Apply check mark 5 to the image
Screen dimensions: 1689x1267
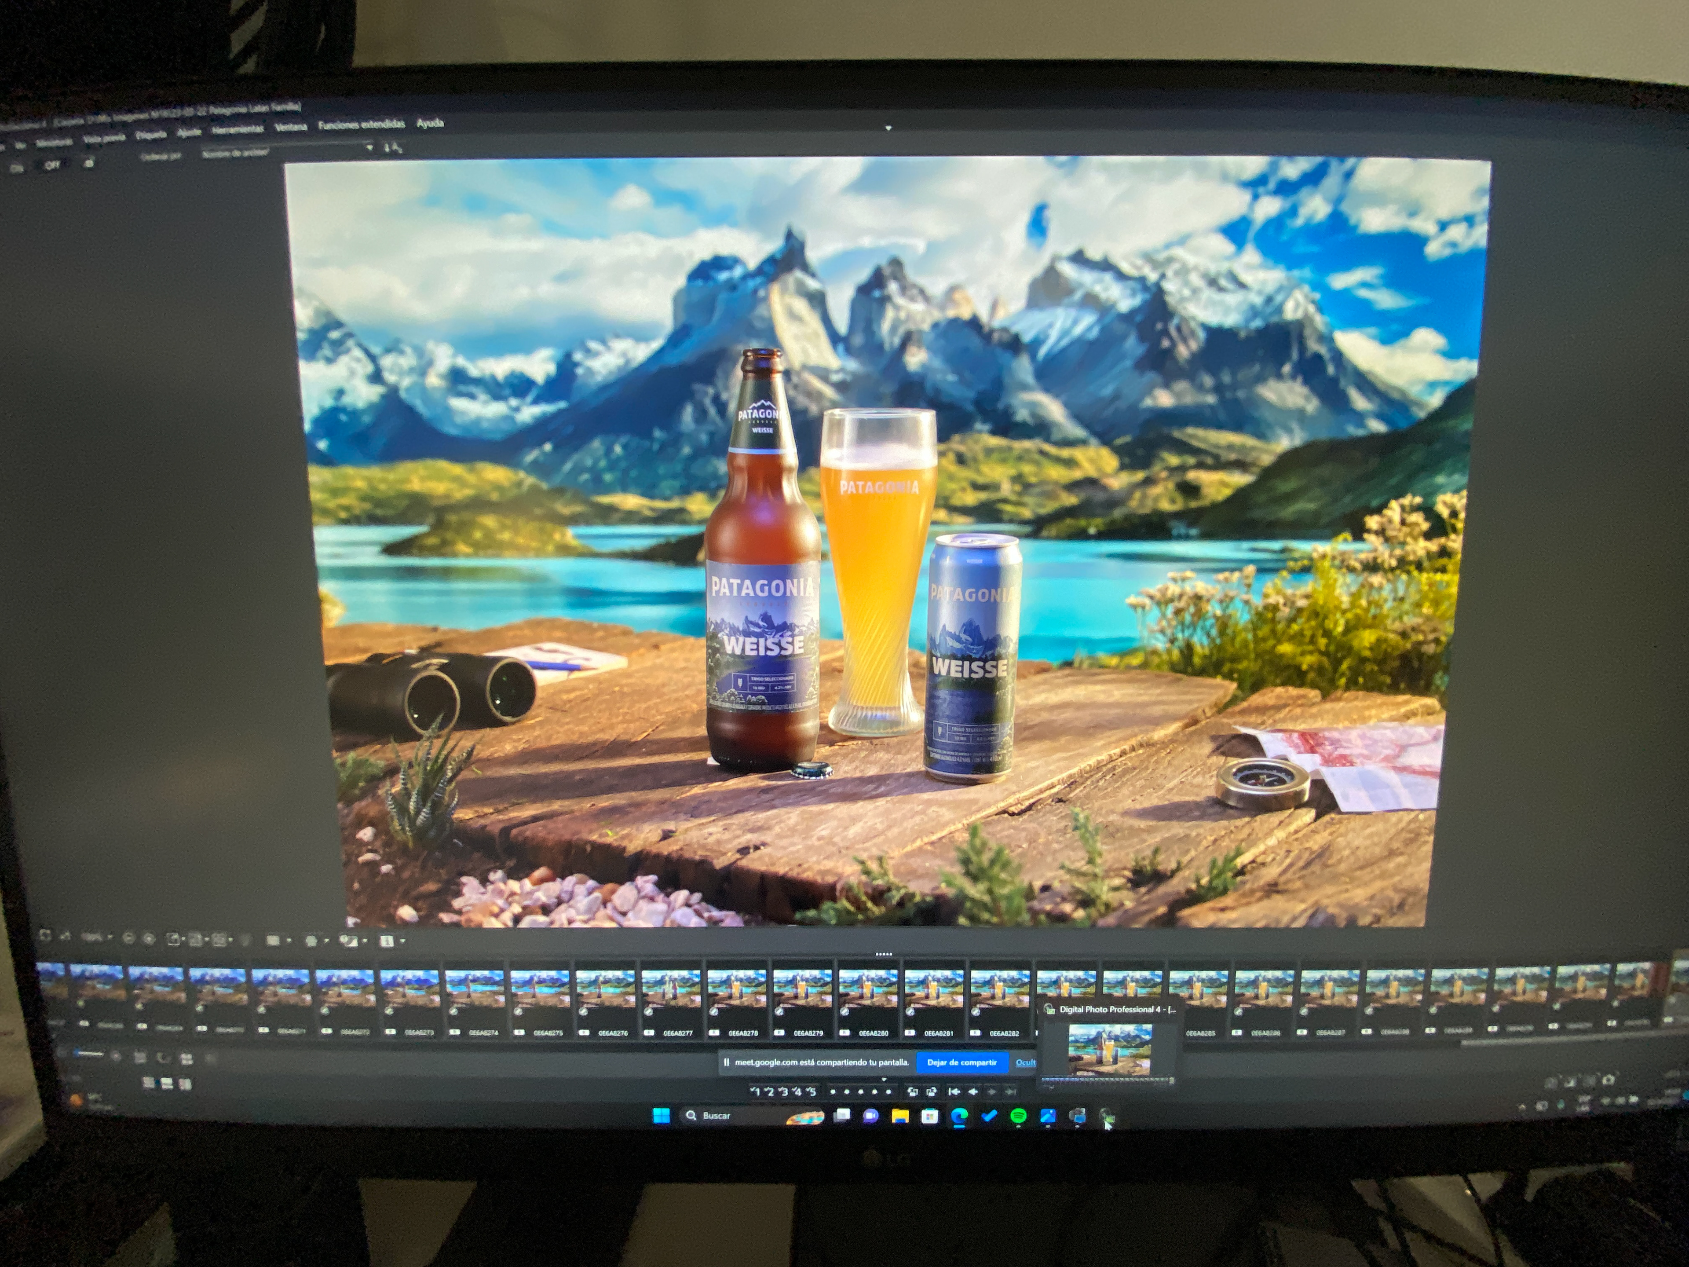[811, 1092]
